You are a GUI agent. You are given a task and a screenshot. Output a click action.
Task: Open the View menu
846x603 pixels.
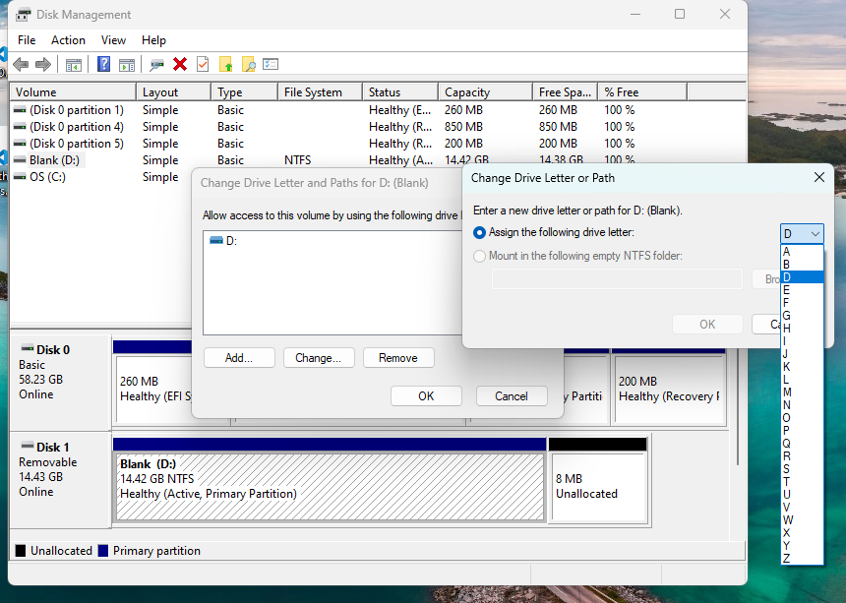[113, 40]
